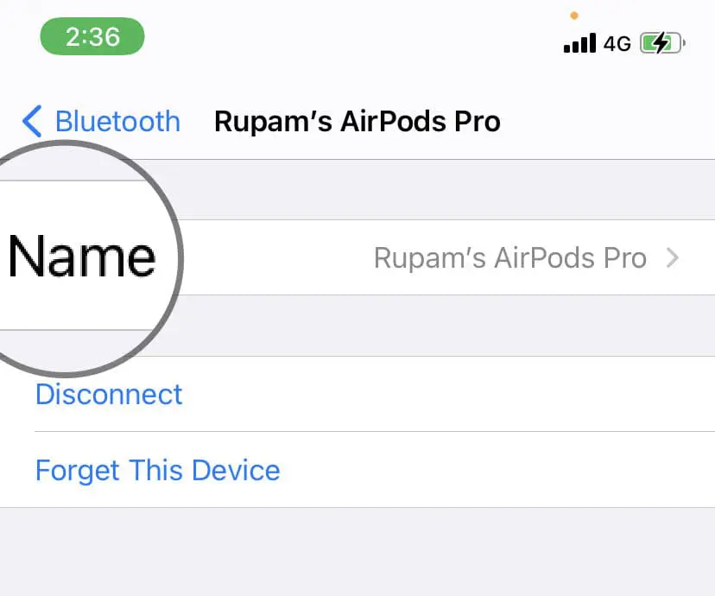Tap the lightning bolt inside battery
The image size is (715, 596).
[x=661, y=43]
